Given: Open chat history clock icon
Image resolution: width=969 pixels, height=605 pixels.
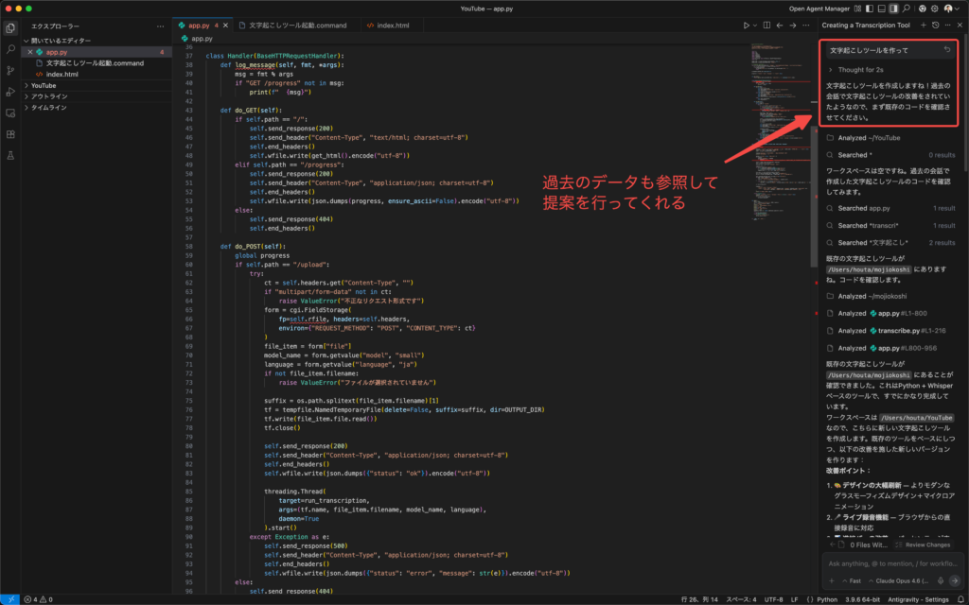Looking at the screenshot, I should (x=935, y=25).
